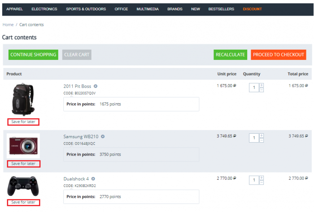The height and width of the screenshot is (212, 314).
Task: Click the Clear Cart button
Action: [x=77, y=55]
